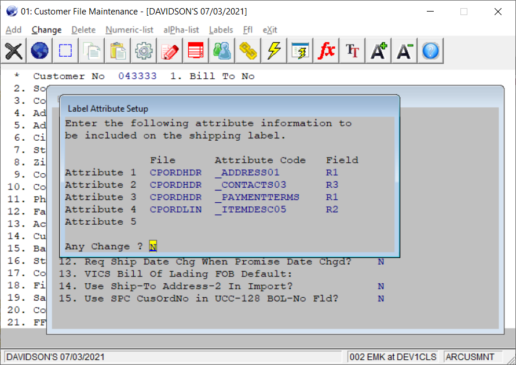Click status bar DAVIDSON'S 07/03/2021 panel
Image resolution: width=516 pixels, height=365 pixels.
(173, 357)
